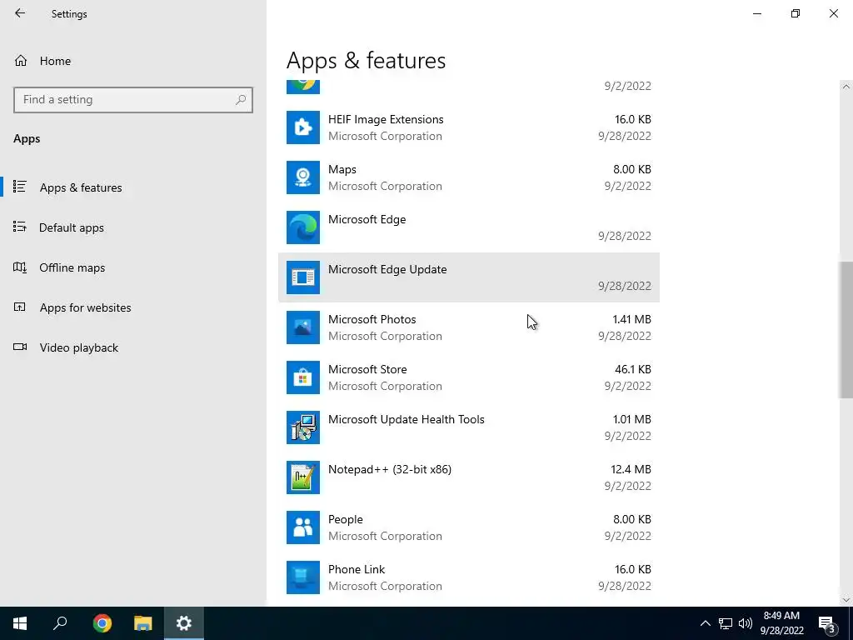Open File Explorer from the taskbar
The image size is (853, 640).
pyautogui.click(x=143, y=623)
